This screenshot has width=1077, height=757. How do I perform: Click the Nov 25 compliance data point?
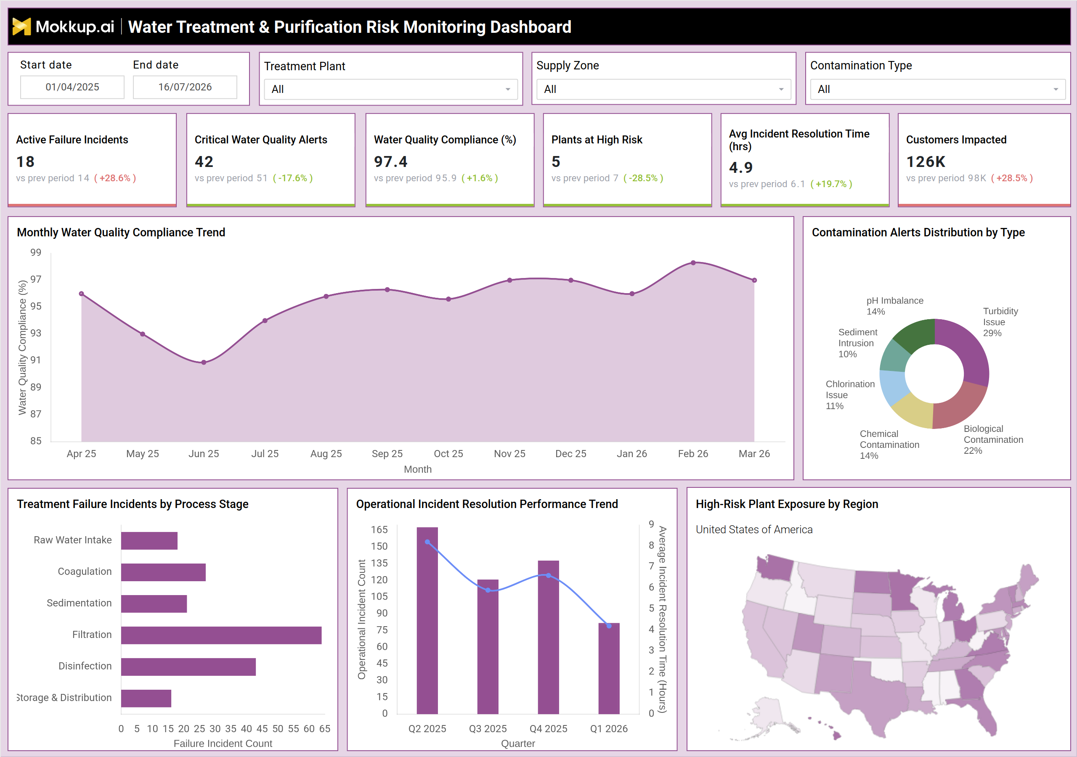510,281
